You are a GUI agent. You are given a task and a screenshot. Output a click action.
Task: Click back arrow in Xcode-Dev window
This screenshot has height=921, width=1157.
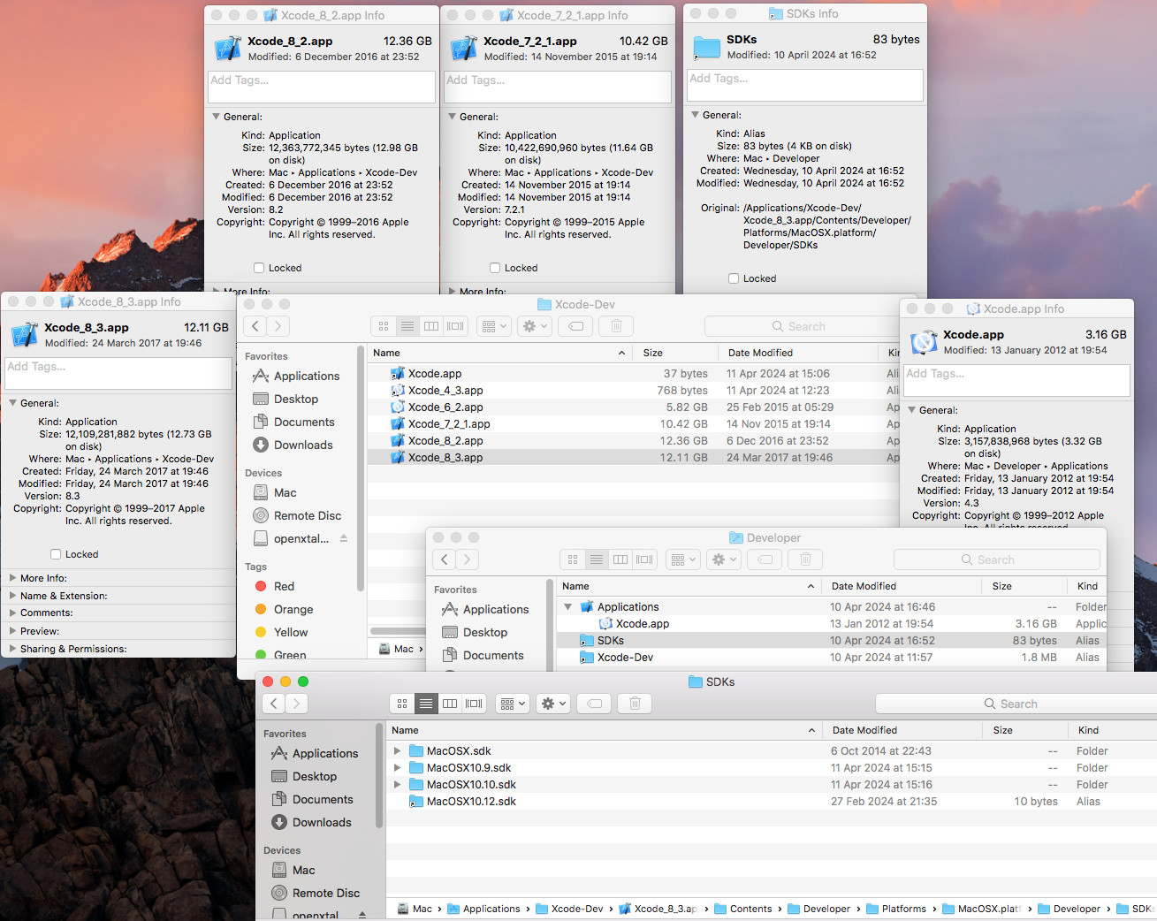(x=255, y=326)
